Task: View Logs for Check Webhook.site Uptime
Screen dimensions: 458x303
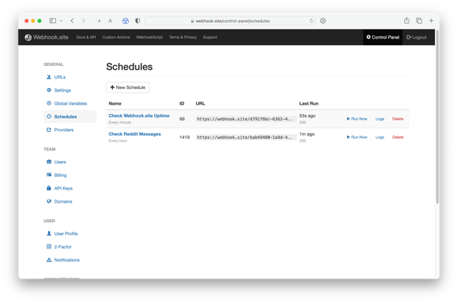Action: tap(379, 119)
